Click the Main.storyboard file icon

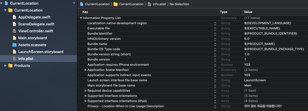tap(14, 38)
